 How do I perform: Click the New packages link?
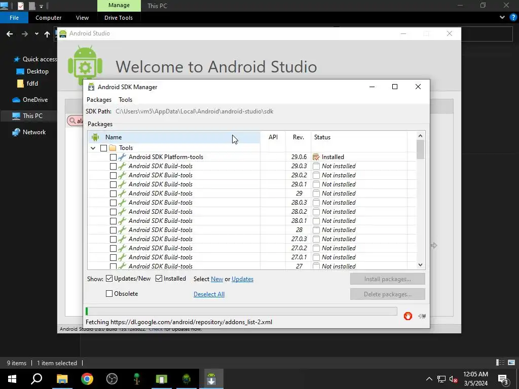click(217, 279)
